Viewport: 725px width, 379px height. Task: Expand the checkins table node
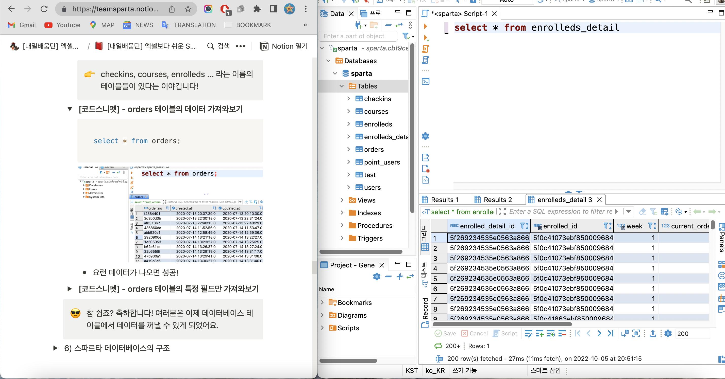point(349,99)
